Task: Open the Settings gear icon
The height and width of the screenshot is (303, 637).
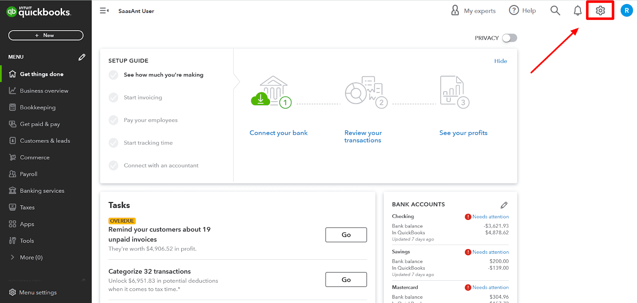Action: pos(600,11)
